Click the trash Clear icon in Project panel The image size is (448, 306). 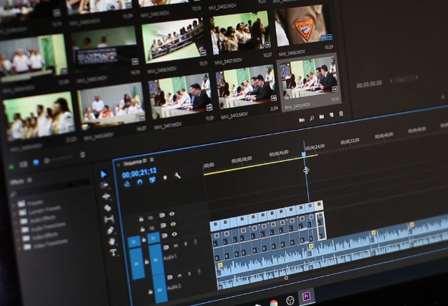click(341, 113)
